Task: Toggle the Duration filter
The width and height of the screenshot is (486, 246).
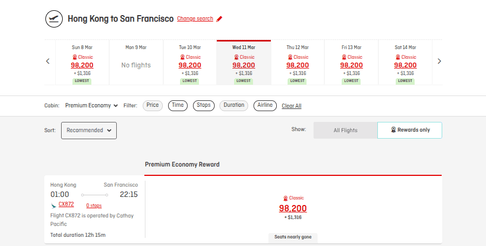Action: pos(234,106)
